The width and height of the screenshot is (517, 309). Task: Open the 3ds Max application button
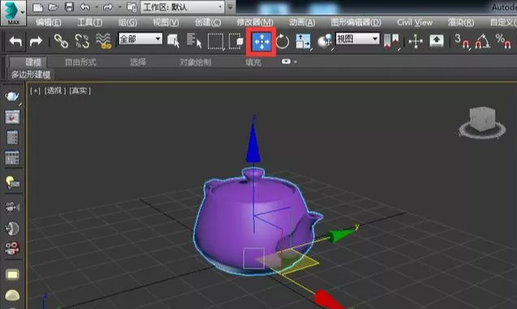click(13, 12)
